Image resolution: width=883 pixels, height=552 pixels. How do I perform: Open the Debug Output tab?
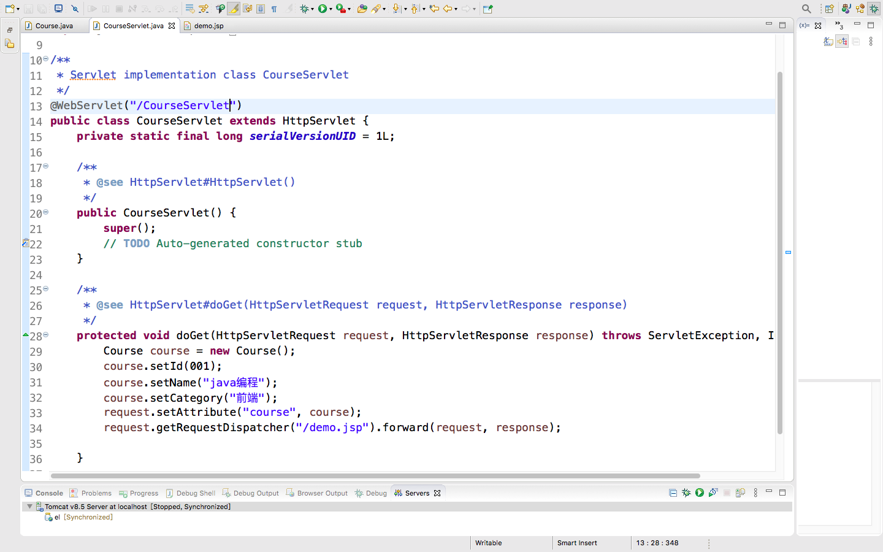click(x=250, y=493)
